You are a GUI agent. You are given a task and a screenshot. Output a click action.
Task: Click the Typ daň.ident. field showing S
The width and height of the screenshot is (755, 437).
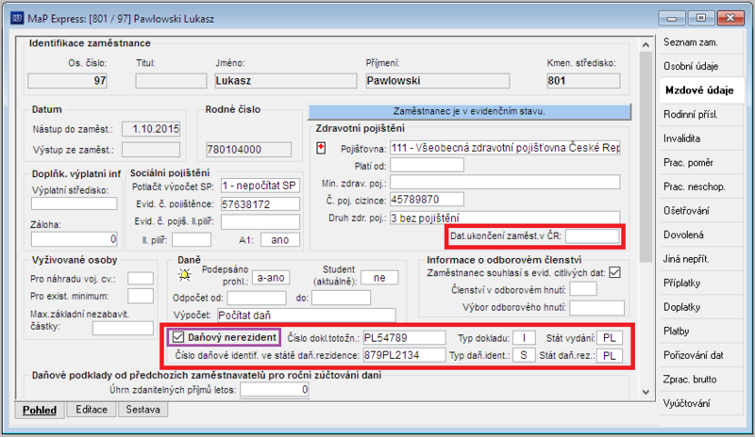tap(524, 355)
